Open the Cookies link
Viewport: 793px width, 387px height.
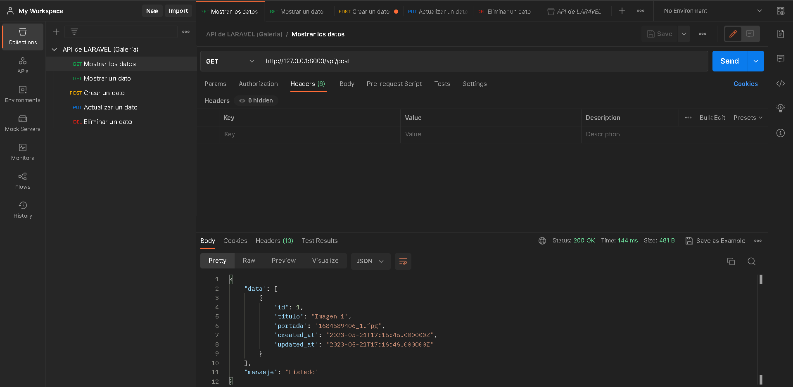tap(746, 84)
